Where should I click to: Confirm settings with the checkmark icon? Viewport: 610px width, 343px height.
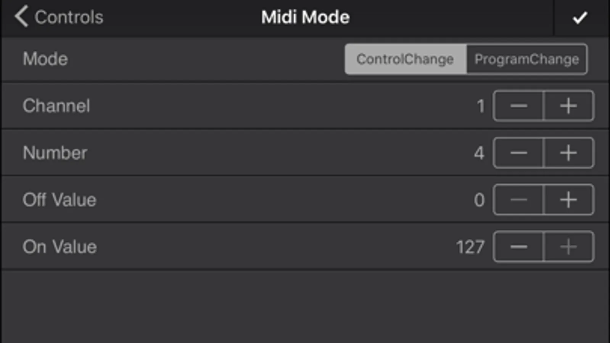point(580,18)
